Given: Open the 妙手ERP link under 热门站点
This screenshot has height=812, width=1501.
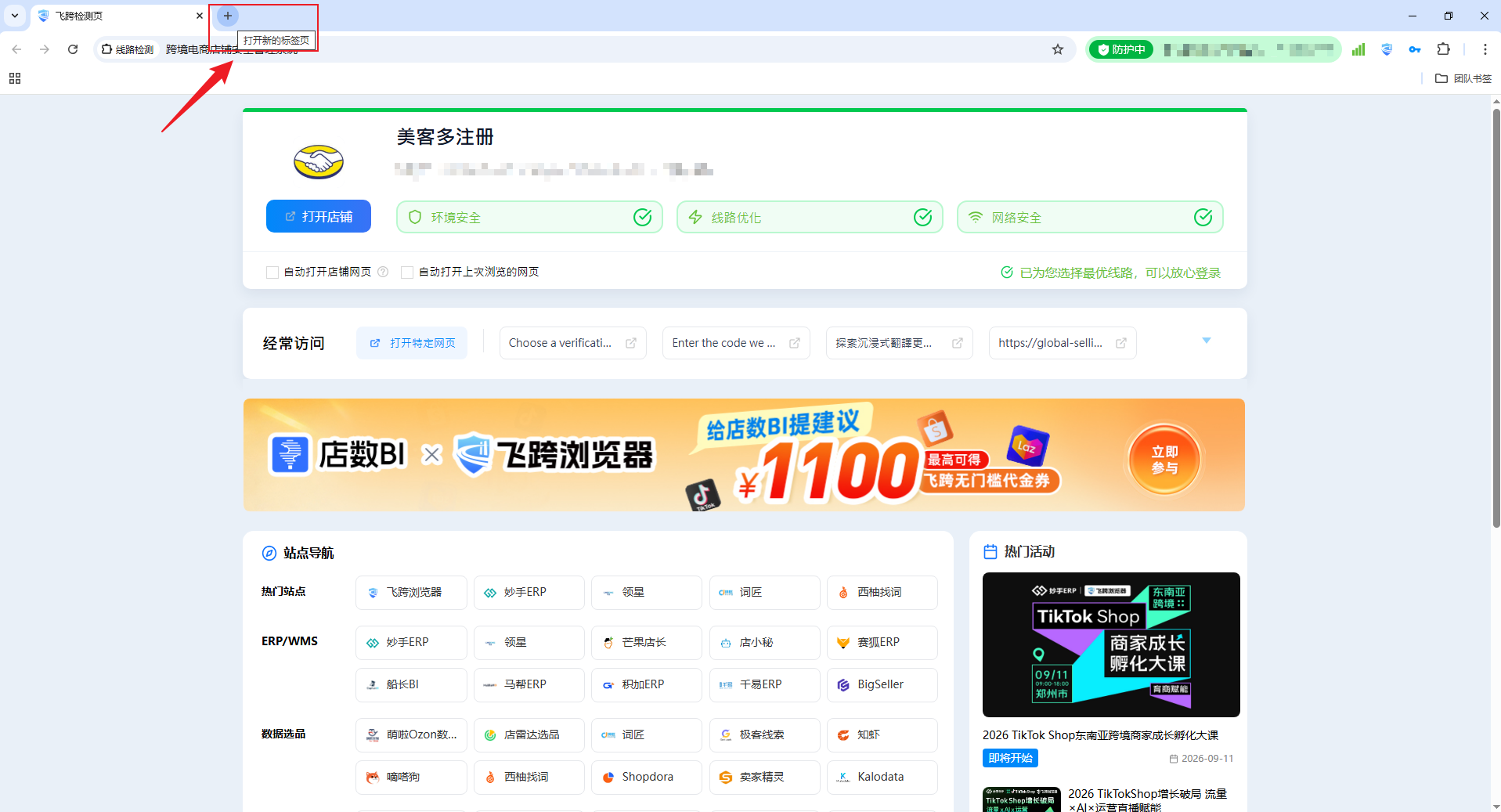Looking at the screenshot, I should (529, 593).
